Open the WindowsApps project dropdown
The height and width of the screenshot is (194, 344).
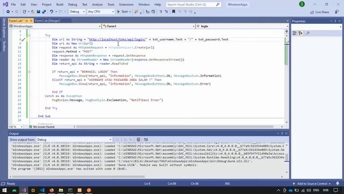(55, 26)
